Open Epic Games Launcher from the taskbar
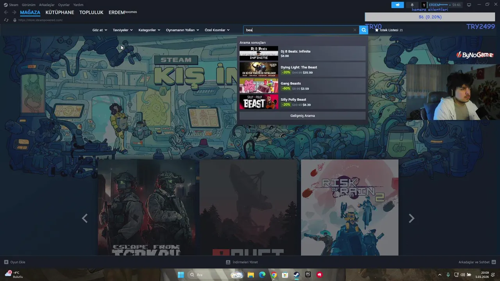500x281 pixels. [x=308, y=275]
